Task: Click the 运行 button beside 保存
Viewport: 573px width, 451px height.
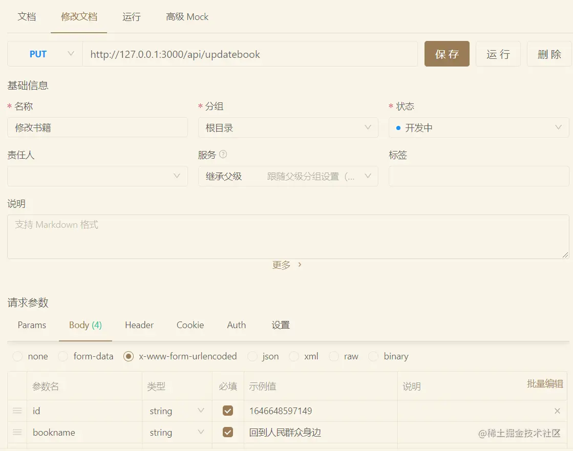Action: 498,54
